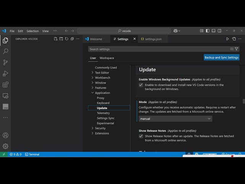Select Keyboard under Application settings
The width and height of the screenshot is (245, 184).
(x=103, y=103)
